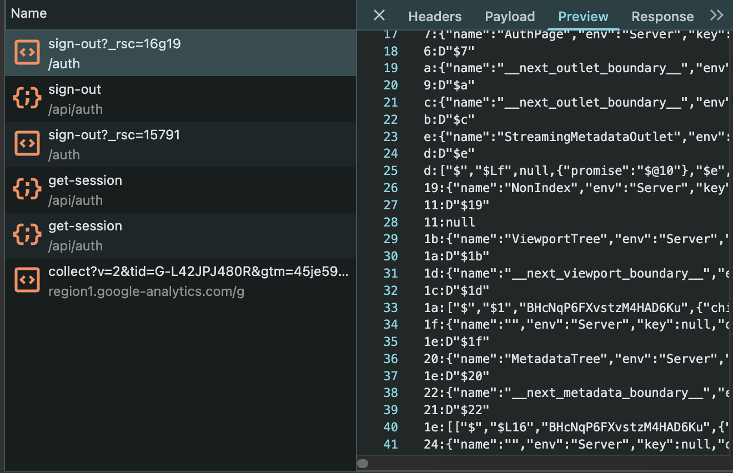Click the horizontal scrollbar thumb in preview
The image size is (733, 473).
(x=363, y=464)
